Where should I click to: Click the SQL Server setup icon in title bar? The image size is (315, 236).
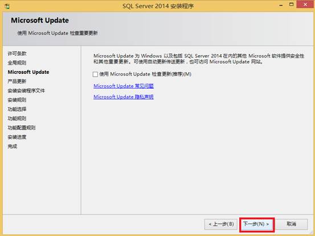coord(7,6)
